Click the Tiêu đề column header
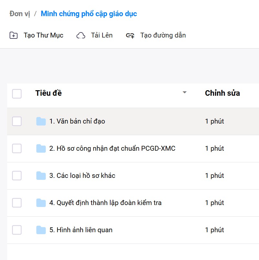Image resolution: width=259 pixels, height=260 pixels. pos(49,93)
